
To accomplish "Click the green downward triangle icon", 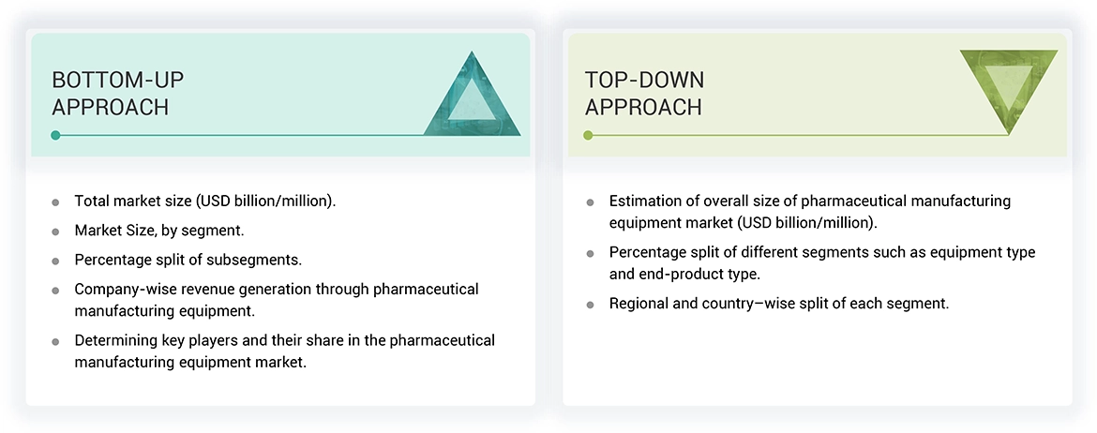I will [x=1008, y=87].
